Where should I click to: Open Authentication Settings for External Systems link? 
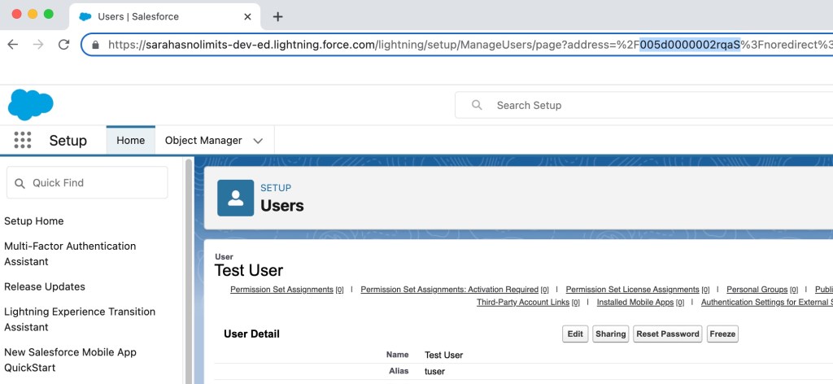[767, 302]
